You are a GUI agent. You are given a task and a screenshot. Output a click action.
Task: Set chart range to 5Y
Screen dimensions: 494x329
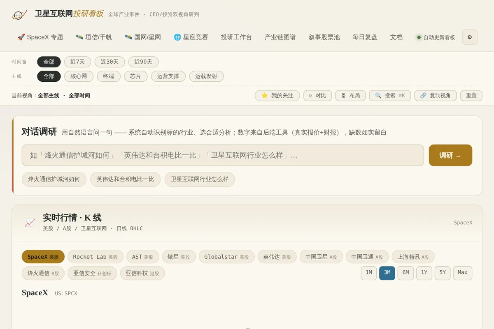[443, 273]
